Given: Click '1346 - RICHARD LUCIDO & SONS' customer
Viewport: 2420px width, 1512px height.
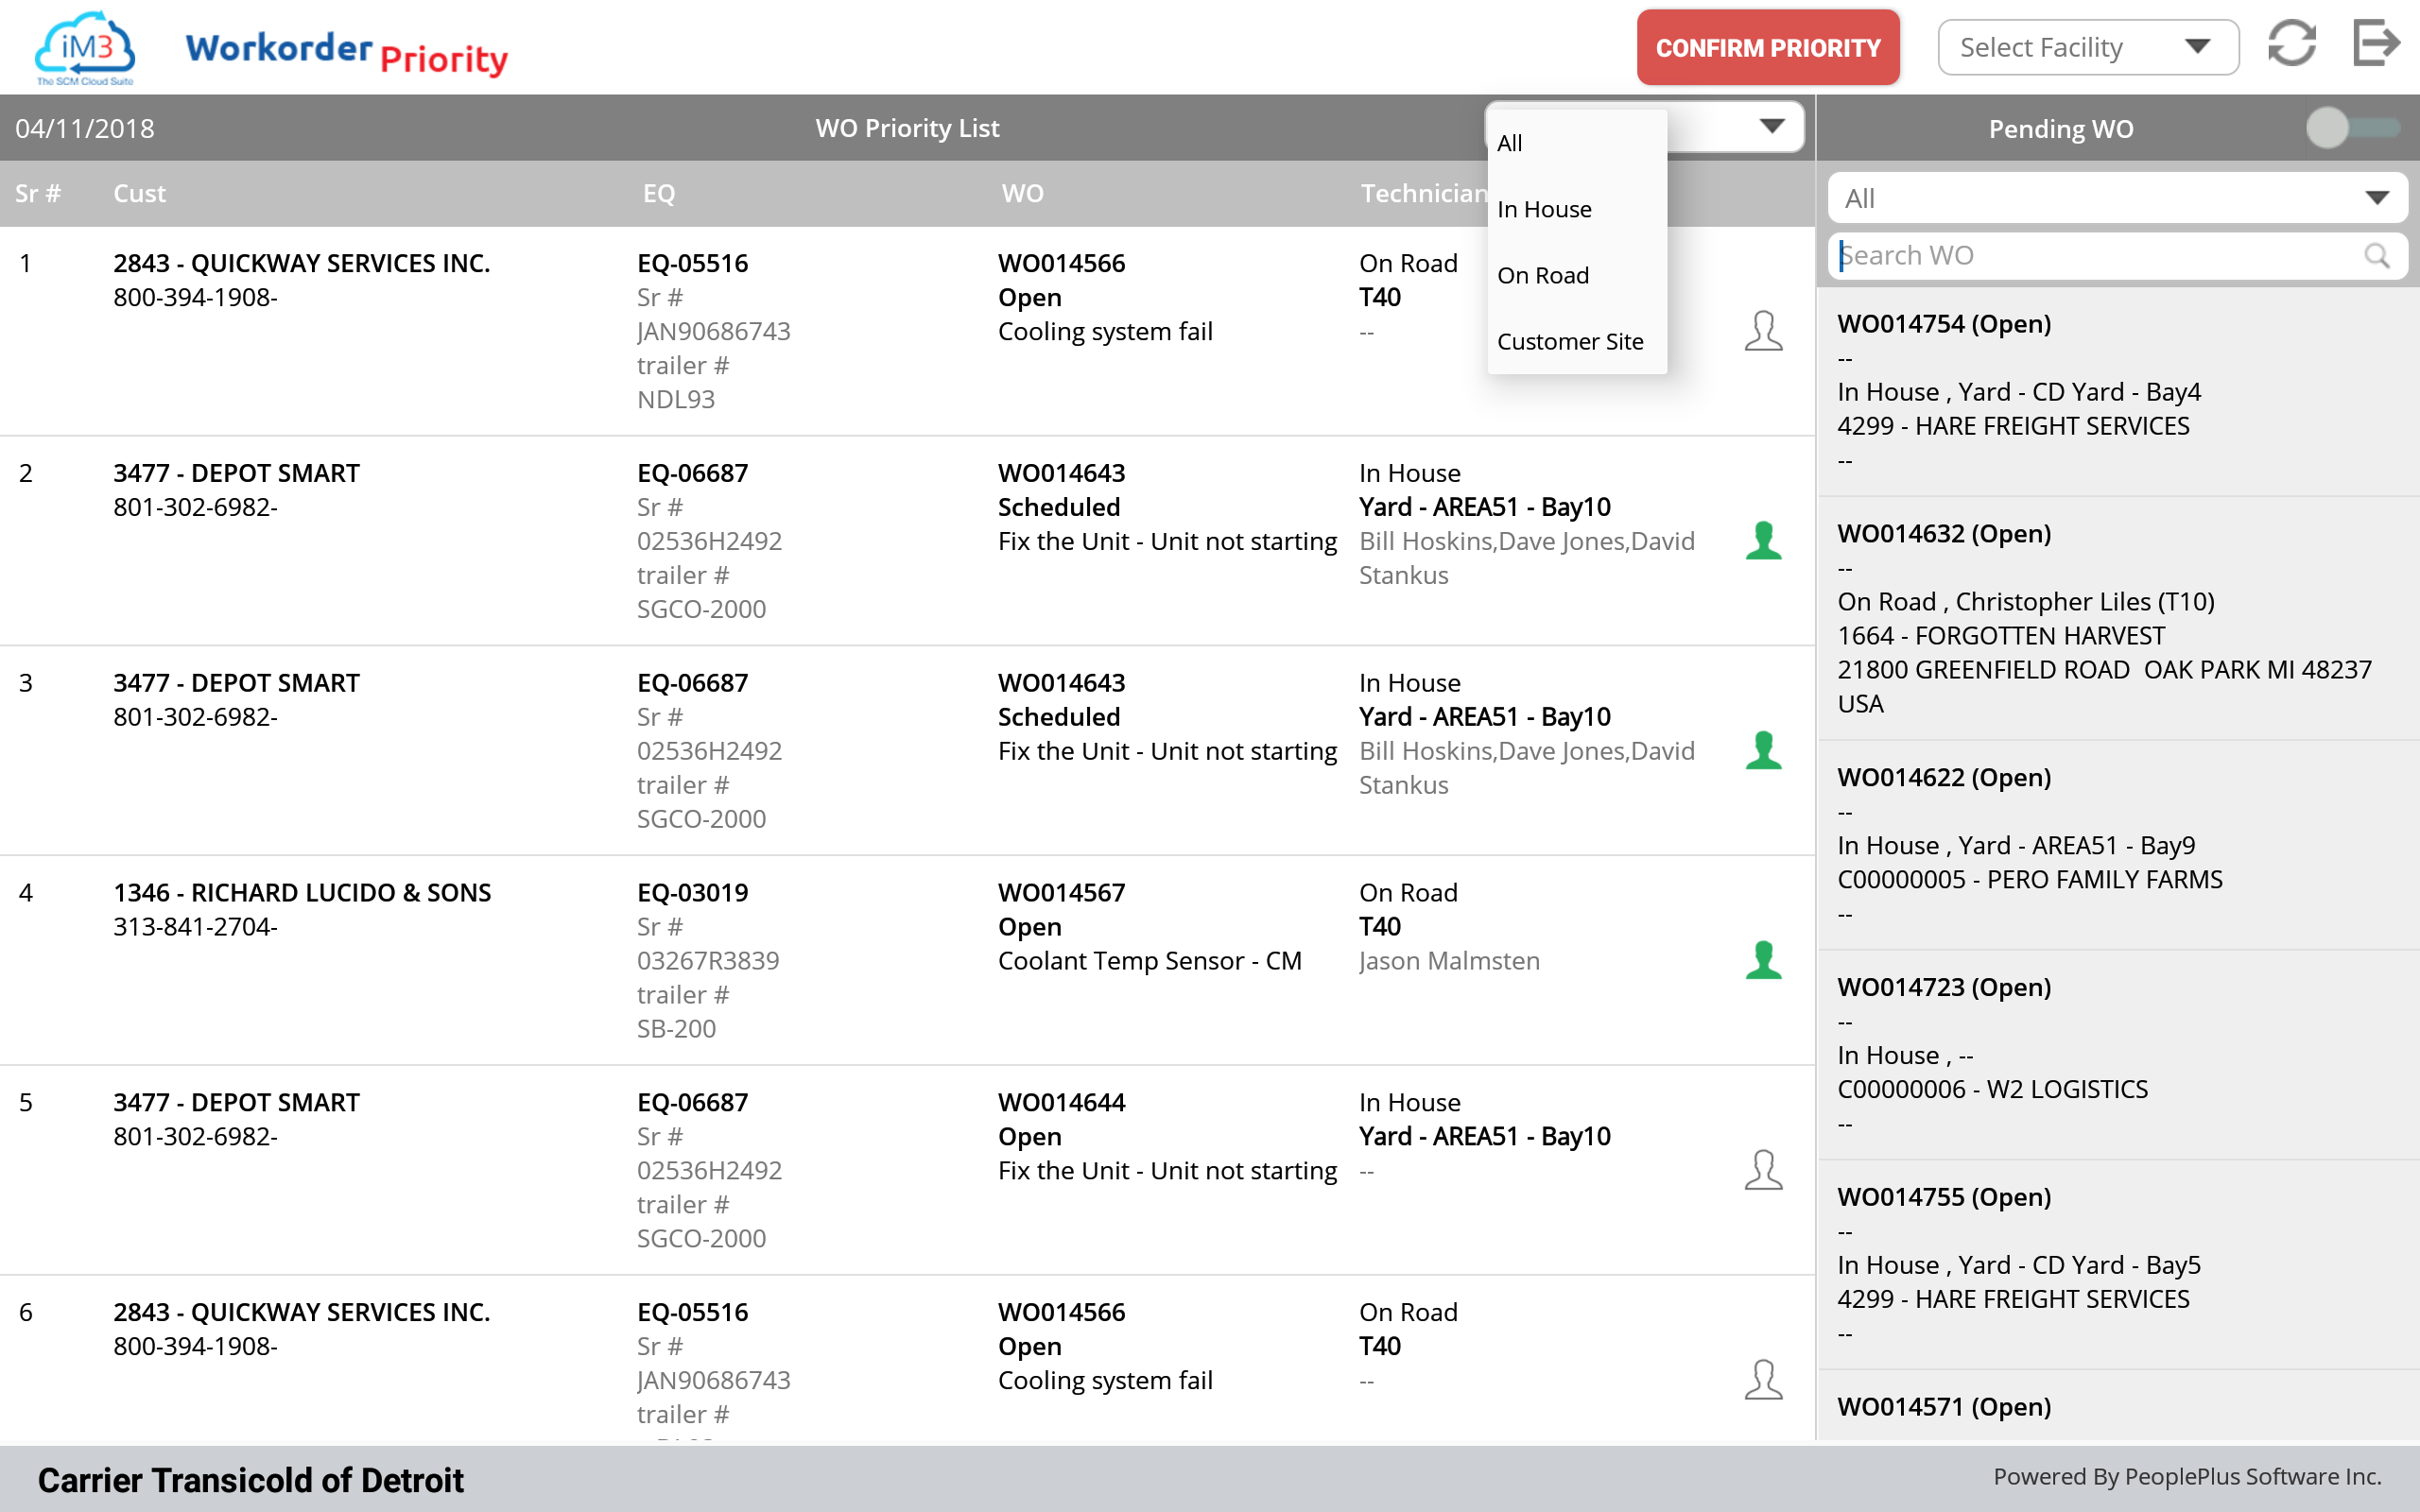Looking at the screenshot, I should point(302,892).
